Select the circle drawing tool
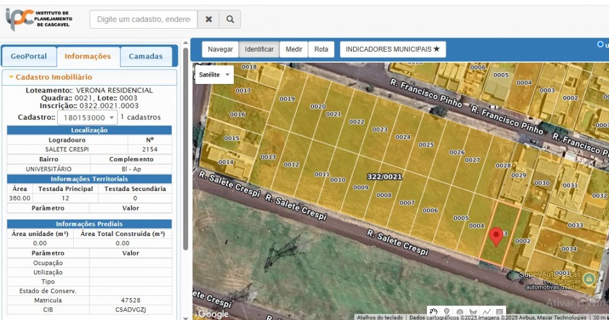The width and height of the screenshot is (609, 320). point(460,312)
